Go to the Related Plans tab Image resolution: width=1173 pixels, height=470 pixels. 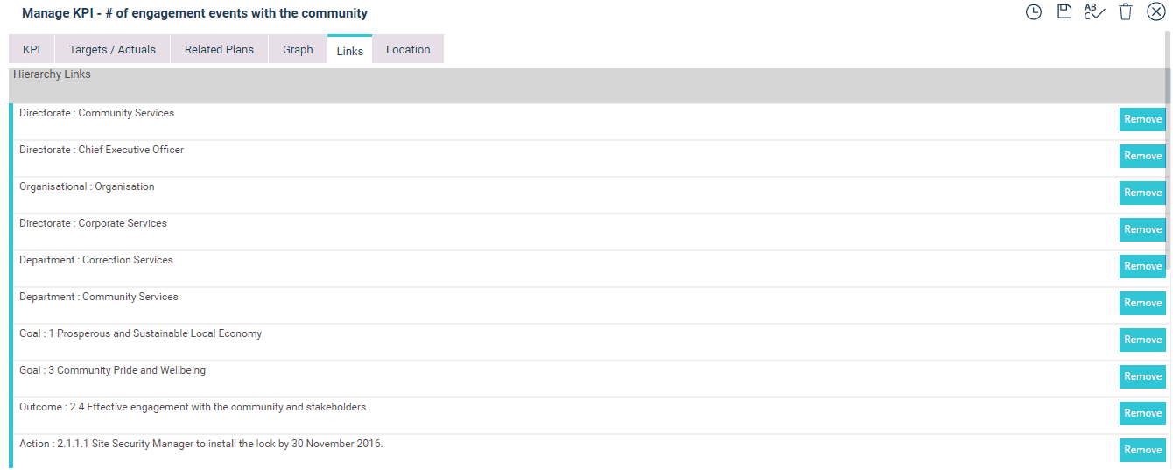(x=219, y=50)
